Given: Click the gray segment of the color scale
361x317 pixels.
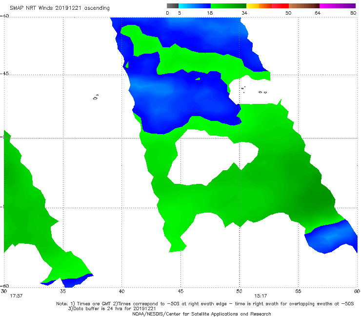Looking at the screenshot, I should pyautogui.click(x=173, y=6).
